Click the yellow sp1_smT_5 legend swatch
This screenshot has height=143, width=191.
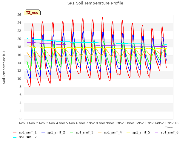pyautogui.click(x=128, y=133)
